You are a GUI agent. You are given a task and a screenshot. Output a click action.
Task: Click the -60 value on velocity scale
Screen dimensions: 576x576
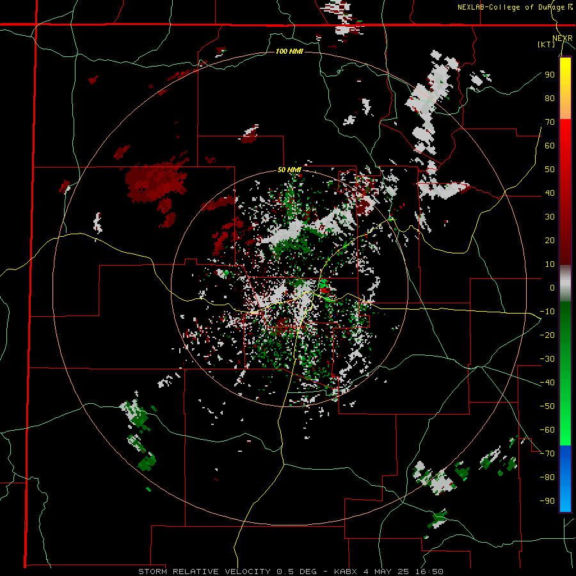coord(547,430)
